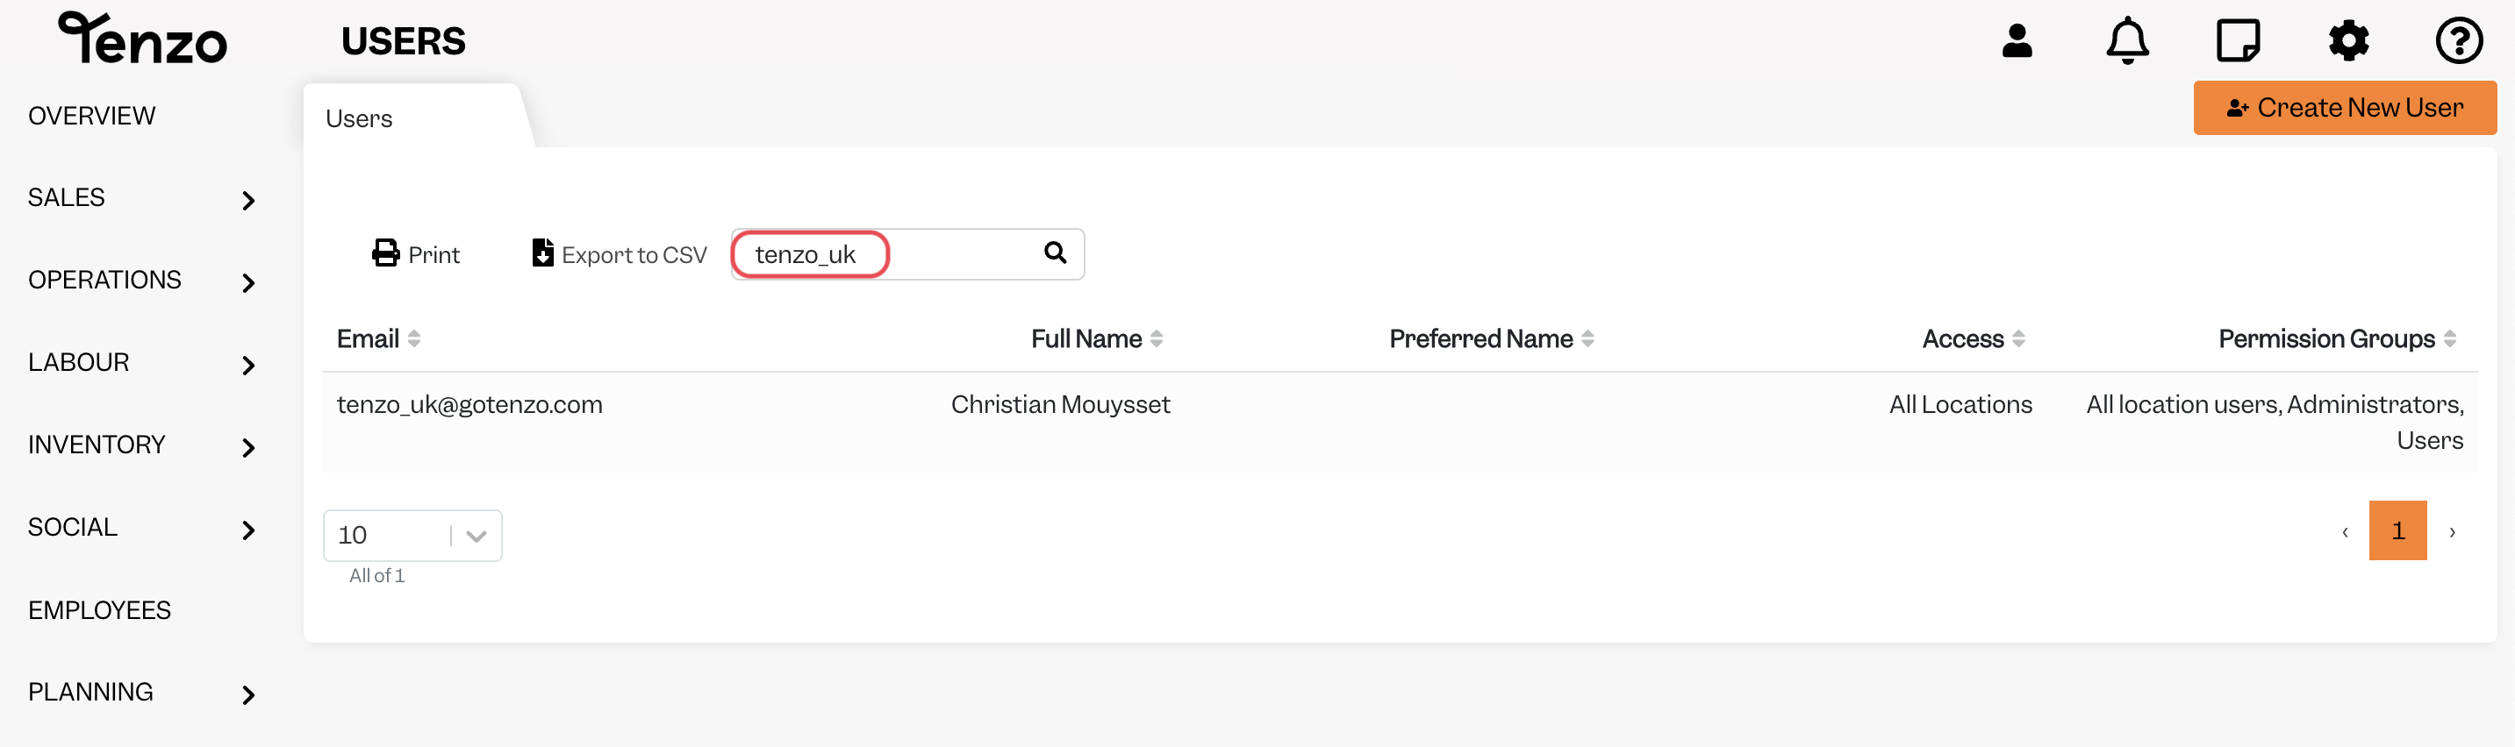Open the user profile icon

(2016, 41)
